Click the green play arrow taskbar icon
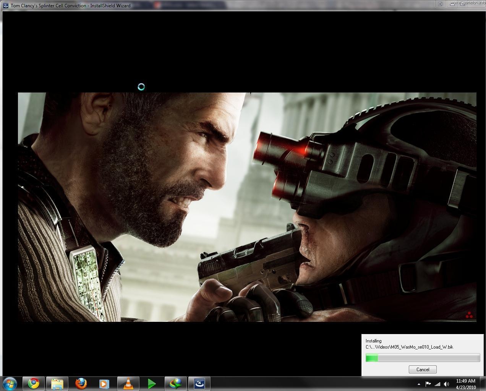486x391 pixels. [x=152, y=383]
